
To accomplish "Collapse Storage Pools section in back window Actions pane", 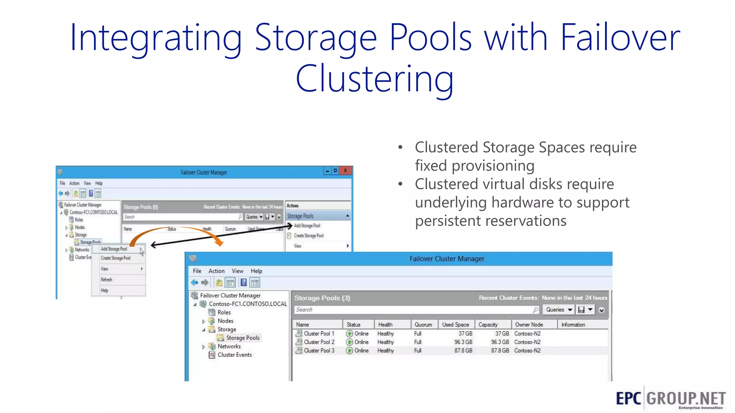I will point(347,216).
